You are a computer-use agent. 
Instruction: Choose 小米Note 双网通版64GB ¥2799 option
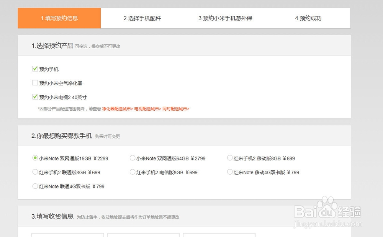[133, 158]
